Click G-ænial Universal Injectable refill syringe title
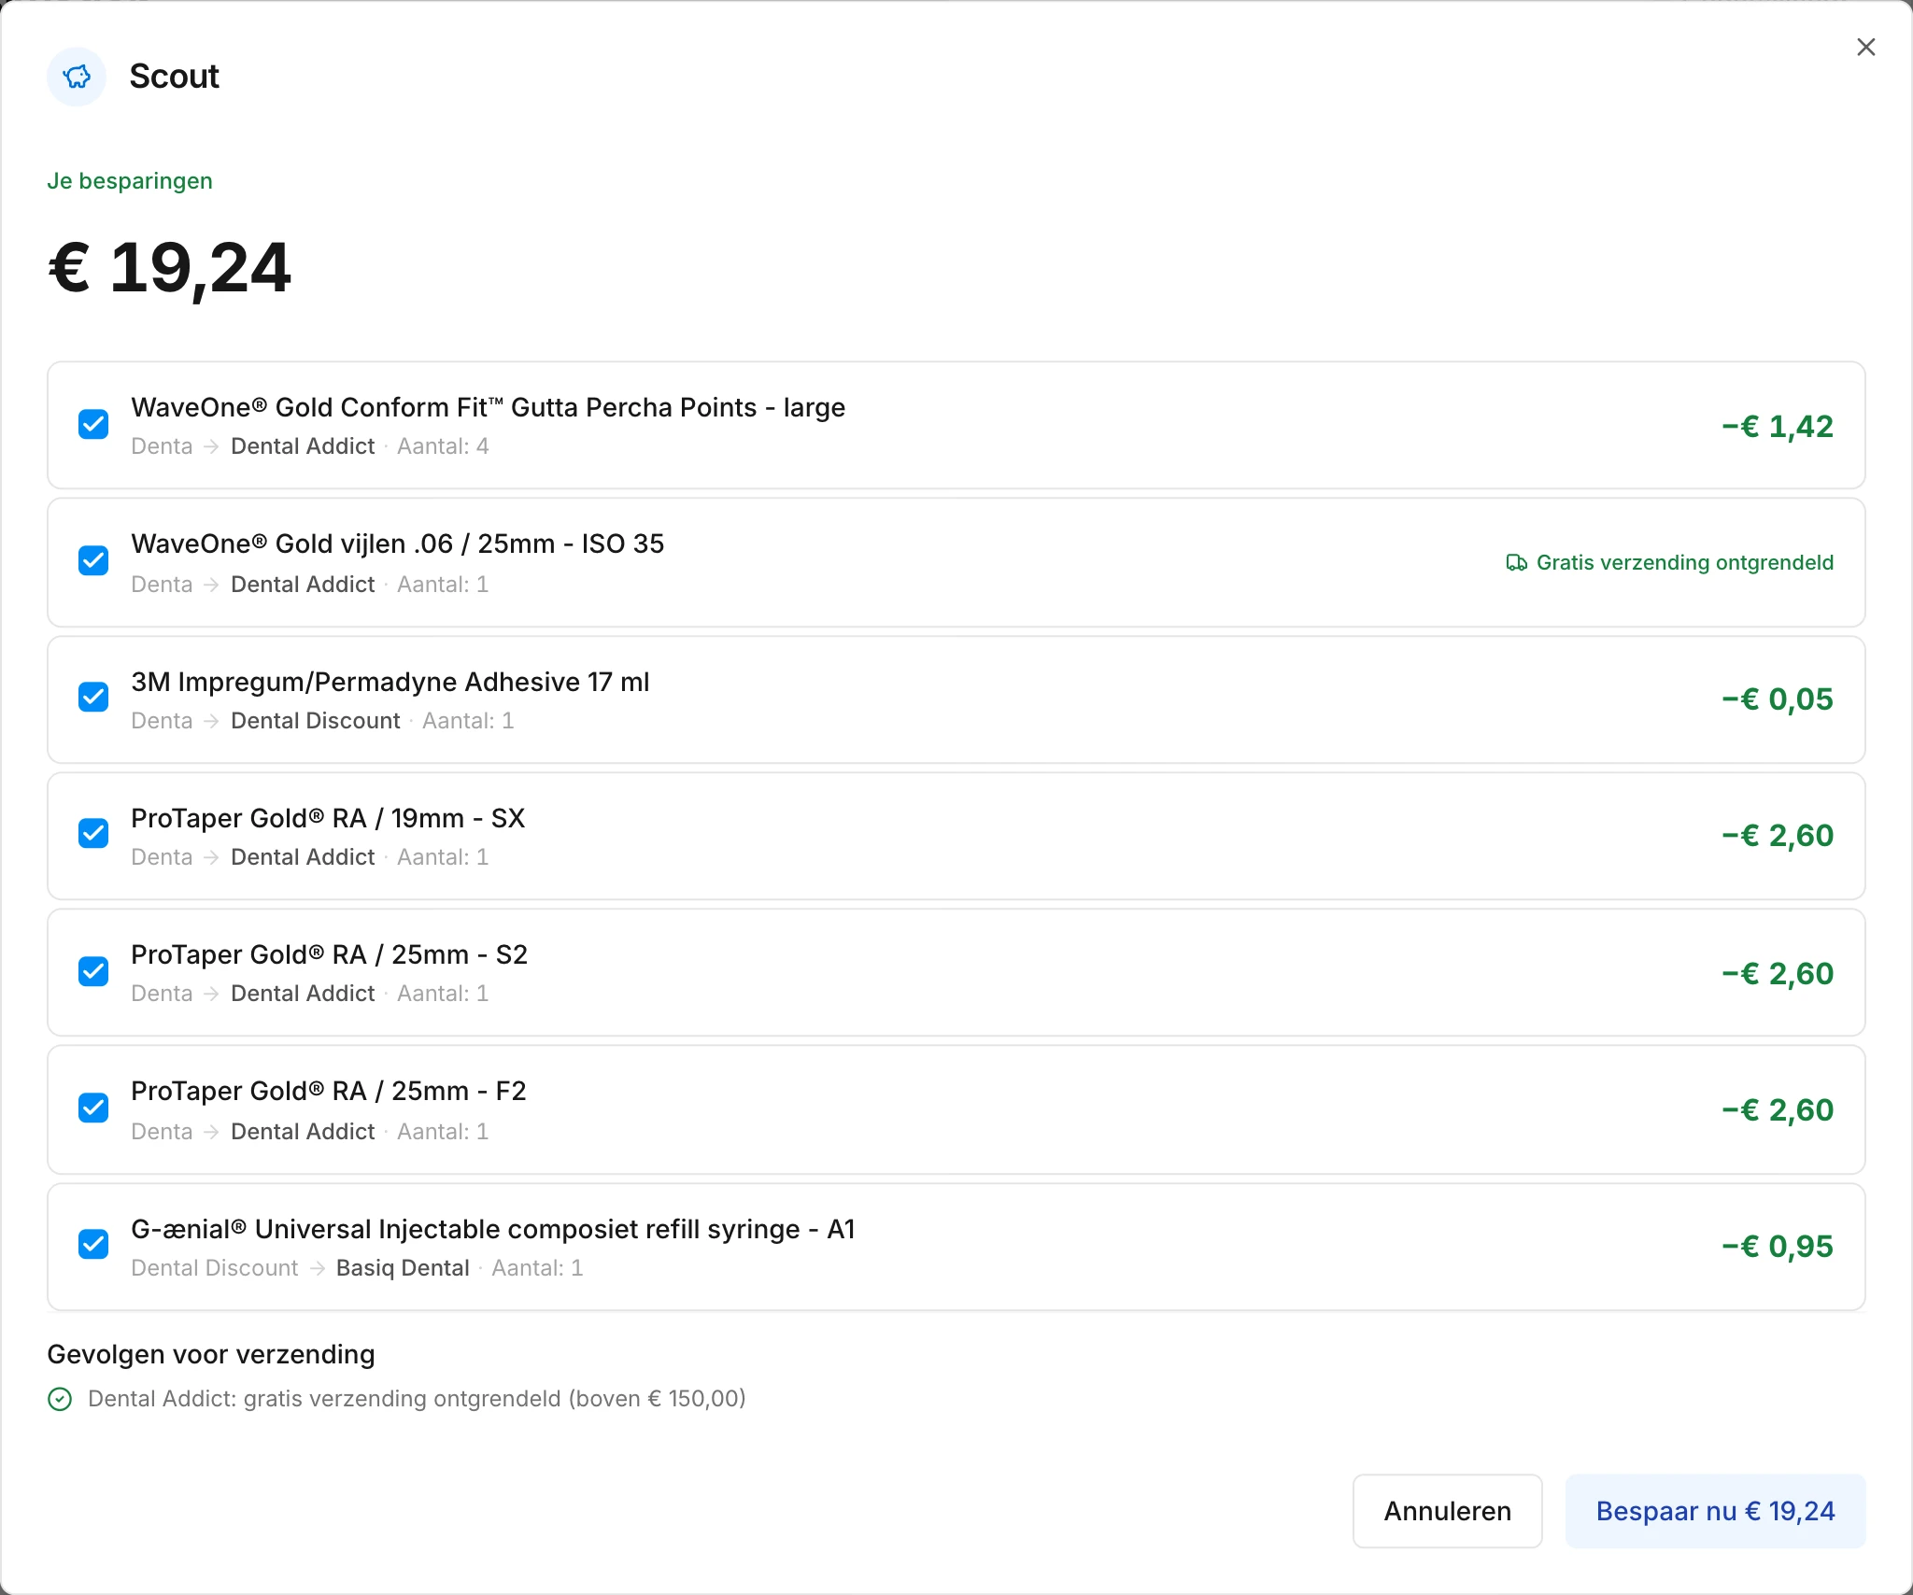The height and width of the screenshot is (1595, 1913). coord(492,1229)
